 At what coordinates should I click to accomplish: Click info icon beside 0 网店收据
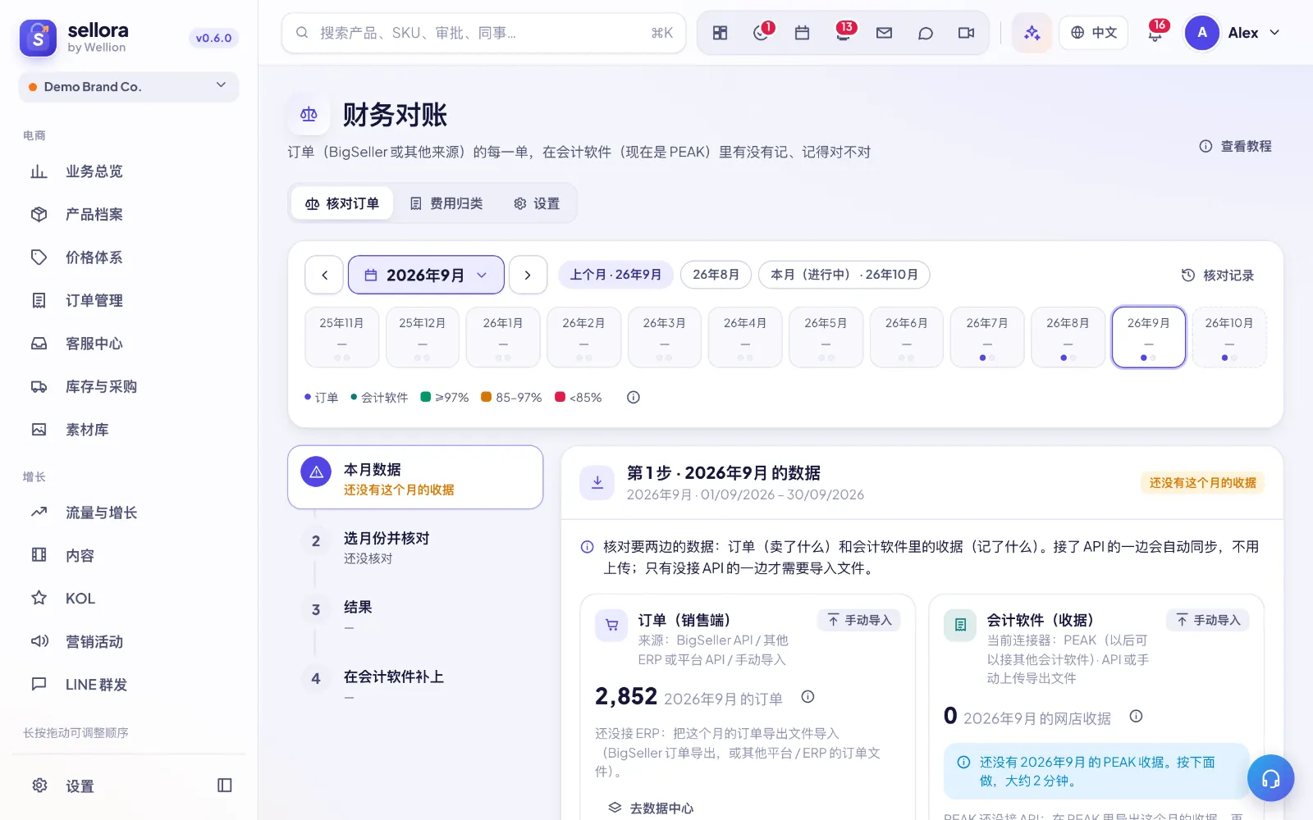coord(1136,717)
